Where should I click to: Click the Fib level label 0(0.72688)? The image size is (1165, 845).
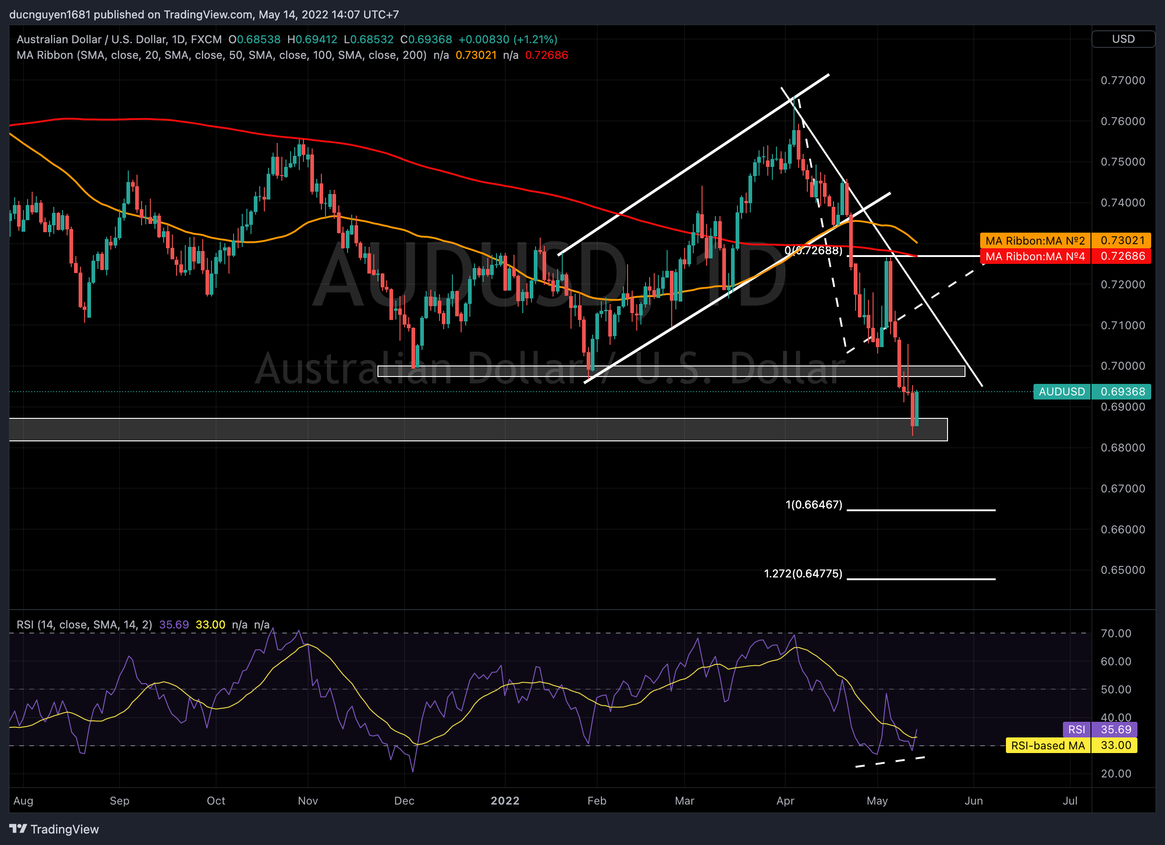click(x=814, y=250)
